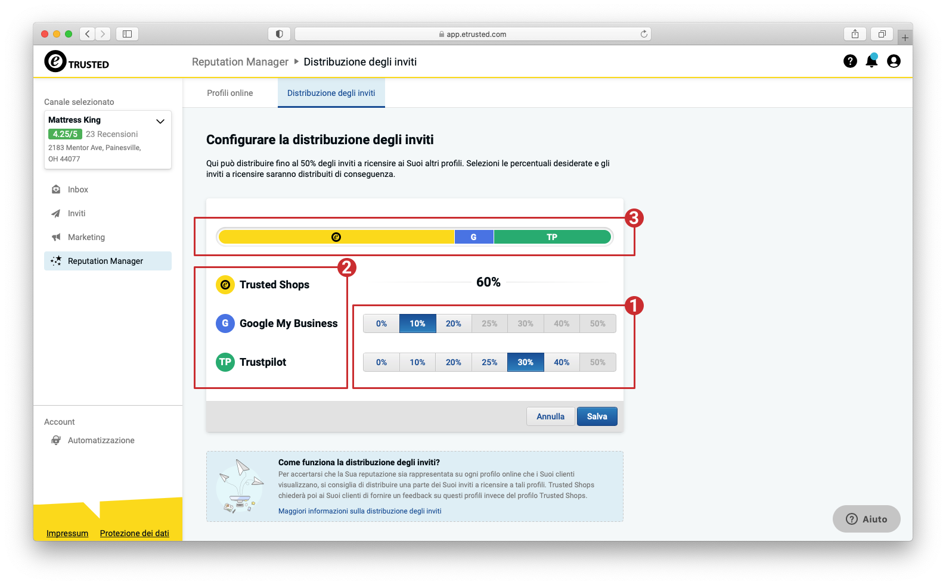Click the blue G distribution bar segment

pyautogui.click(x=474, y=237)
